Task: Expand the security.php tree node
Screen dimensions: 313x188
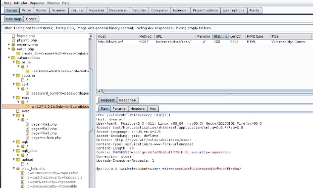Action: pos(9,45)
